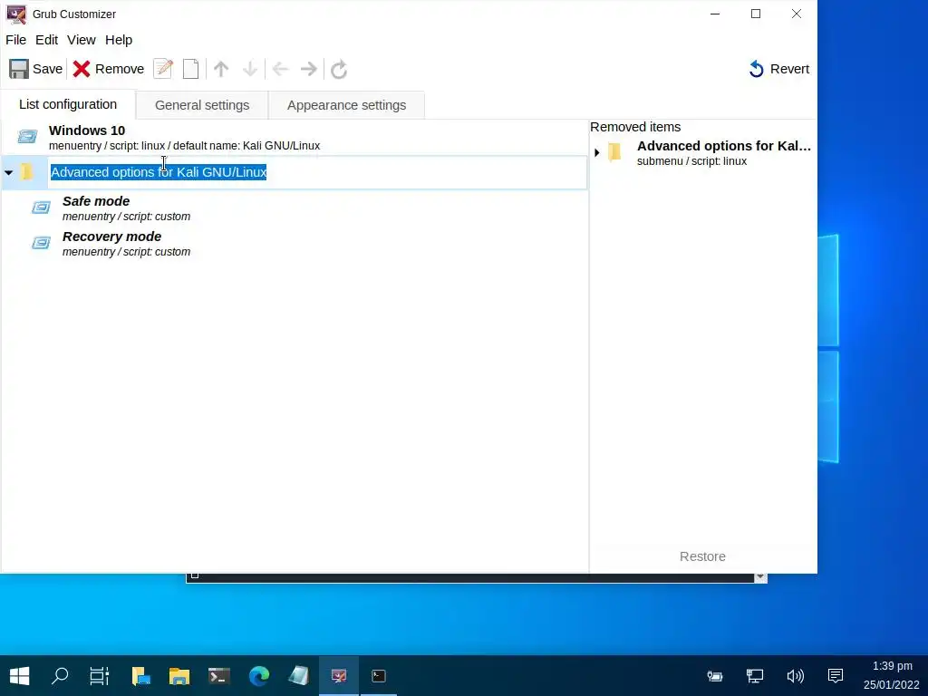Open taskbar Search
The height and width of the screenshot is (696, 928).
pos(60,676)
